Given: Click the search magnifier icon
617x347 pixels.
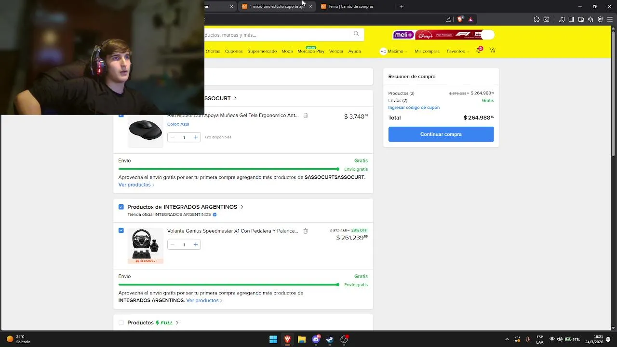Looking at the screenshot, I should [x=356, y=34].
